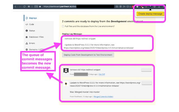The height and width of the screenshot is (112, 179).
Task: Click 'remove old https redirect snippet' commit title
Action: tap(85, 70)
